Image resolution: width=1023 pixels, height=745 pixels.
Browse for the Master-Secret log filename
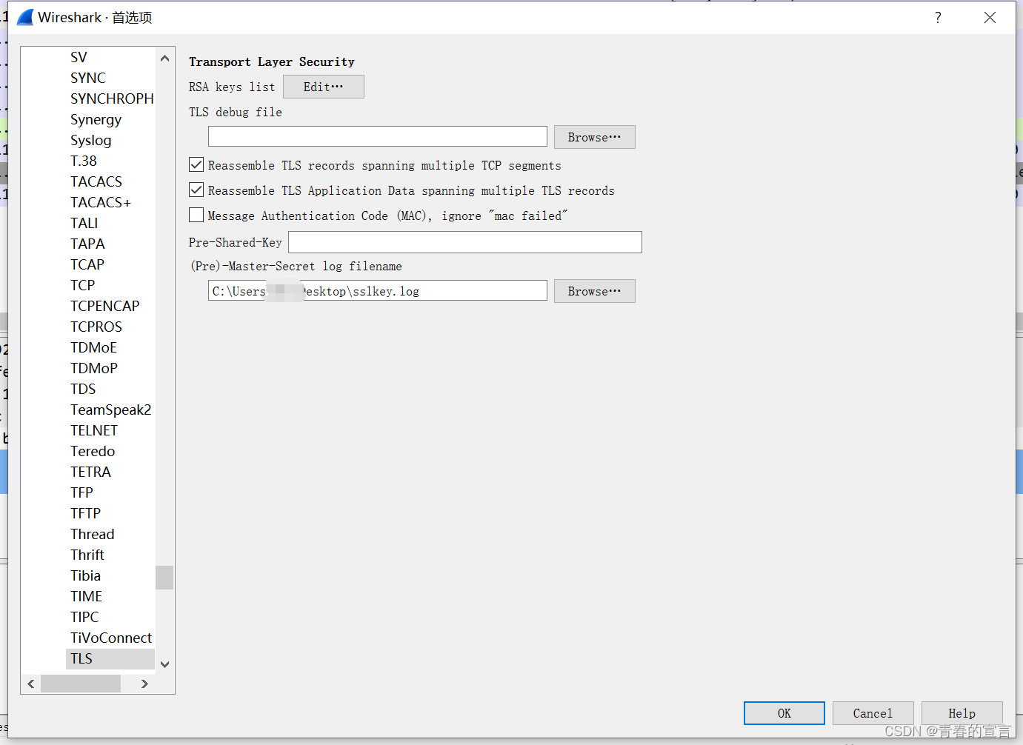point(594,290)
